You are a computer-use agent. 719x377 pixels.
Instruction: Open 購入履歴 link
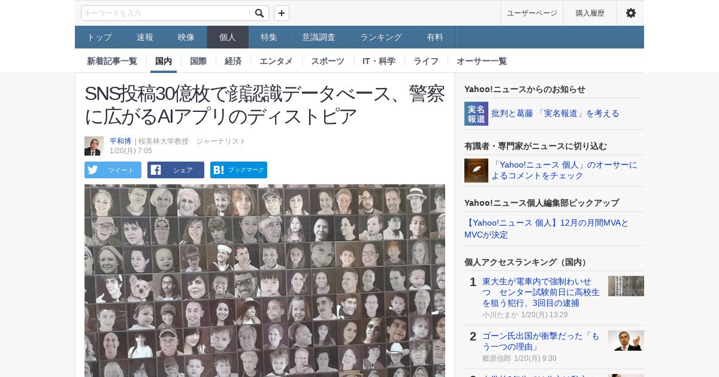point(590,13)
